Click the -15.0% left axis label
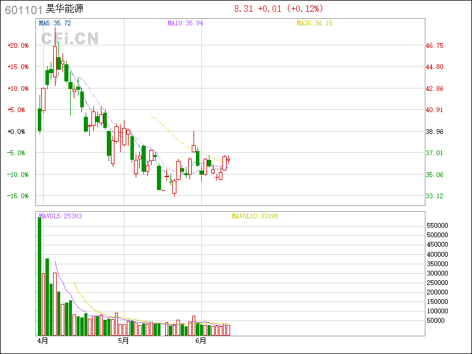The image size is (472, 354). (x=18, y=196)
